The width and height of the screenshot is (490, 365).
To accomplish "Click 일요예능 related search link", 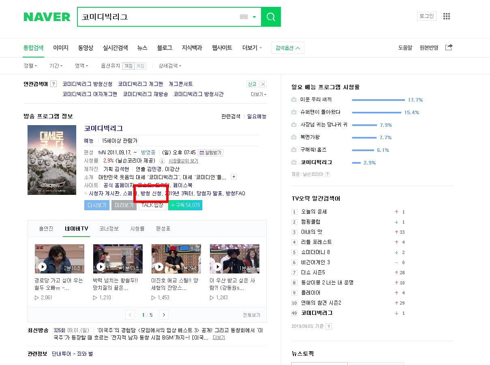I will point(257,117).
